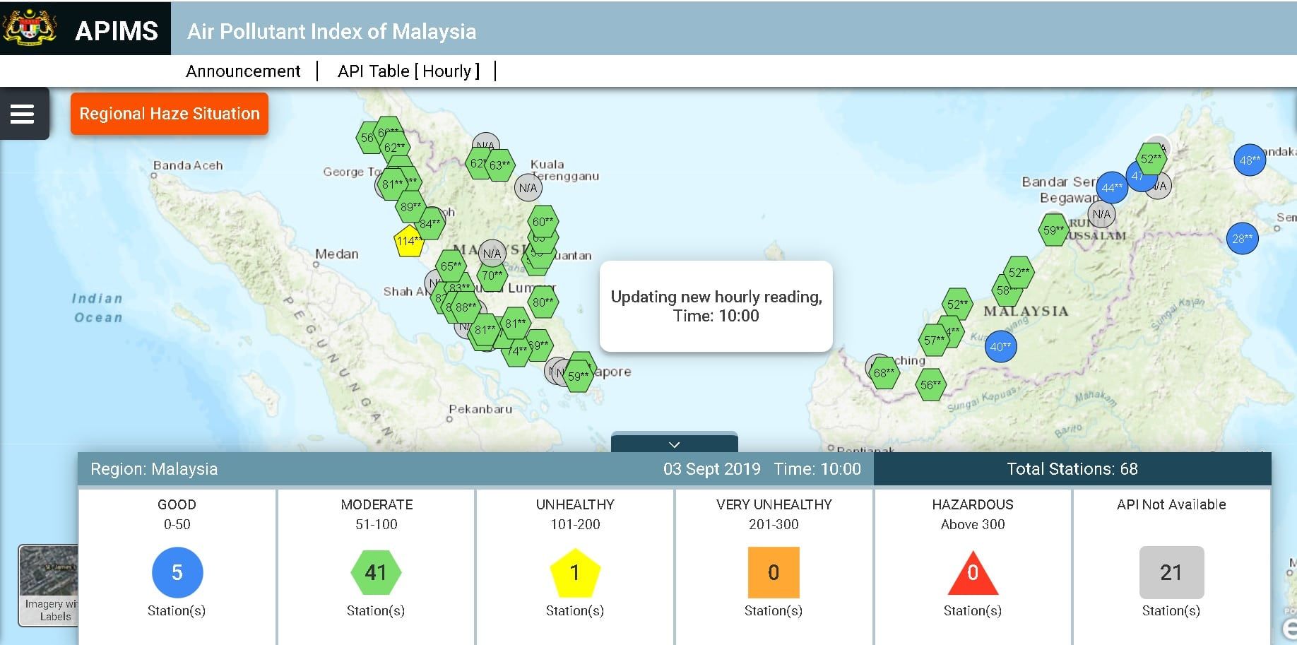
Task: Click the N/A marker near Kuala Terengganu
Action: tap(528, 188)
